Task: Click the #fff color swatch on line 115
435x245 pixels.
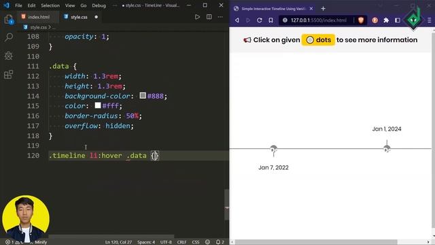Action: [98, 105]
